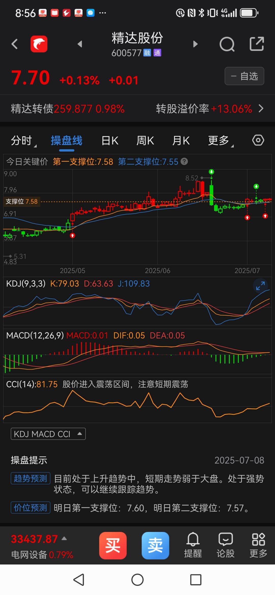Tap Android recent apps square button
The height and width of the screenshot is (595, 275).
[196, 580]
